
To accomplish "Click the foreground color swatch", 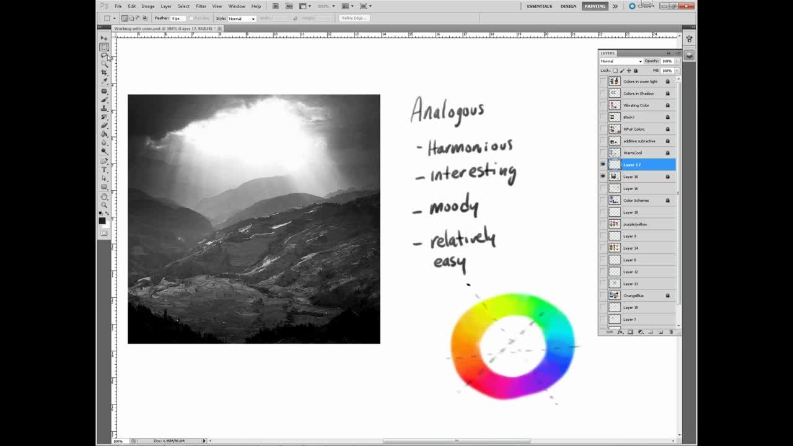I will [102, 220].
